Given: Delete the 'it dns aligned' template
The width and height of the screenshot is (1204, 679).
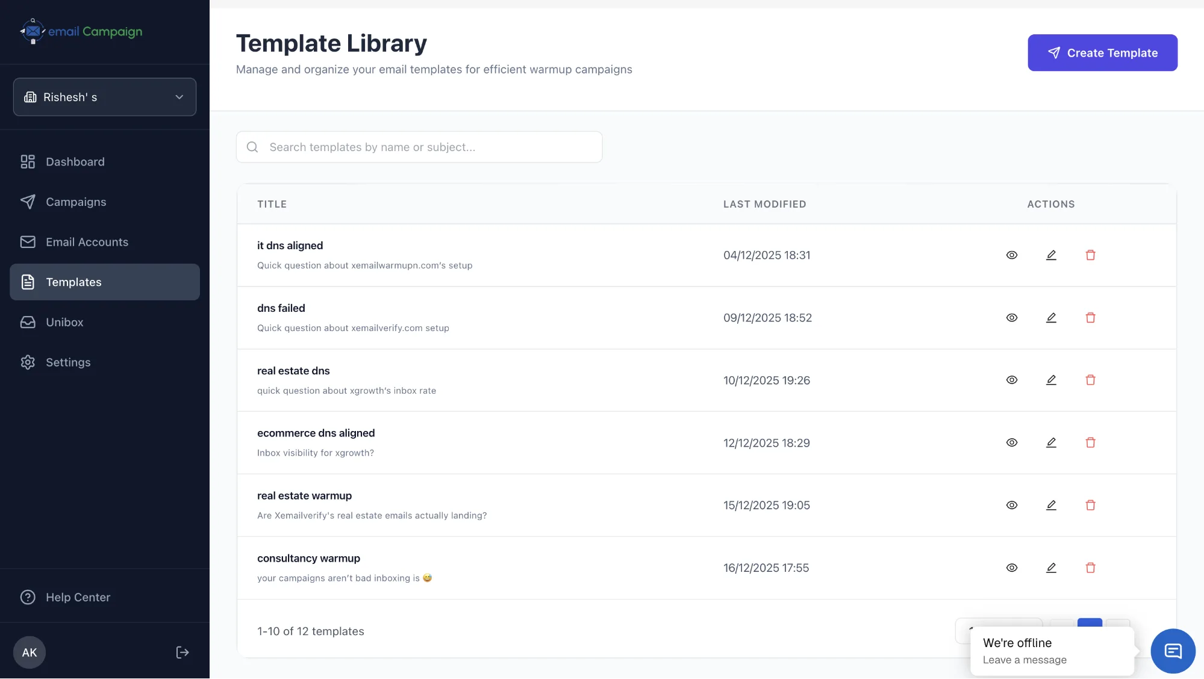Looking at the screenshot, I should [1090, 255].
